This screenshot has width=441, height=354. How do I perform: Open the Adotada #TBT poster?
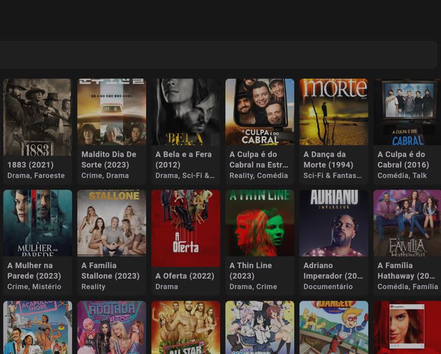click(111, 327)
